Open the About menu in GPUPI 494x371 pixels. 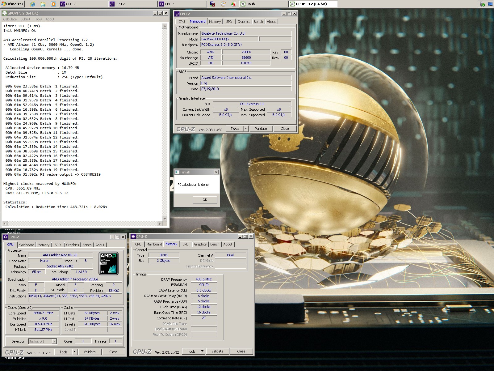(50, 19)
